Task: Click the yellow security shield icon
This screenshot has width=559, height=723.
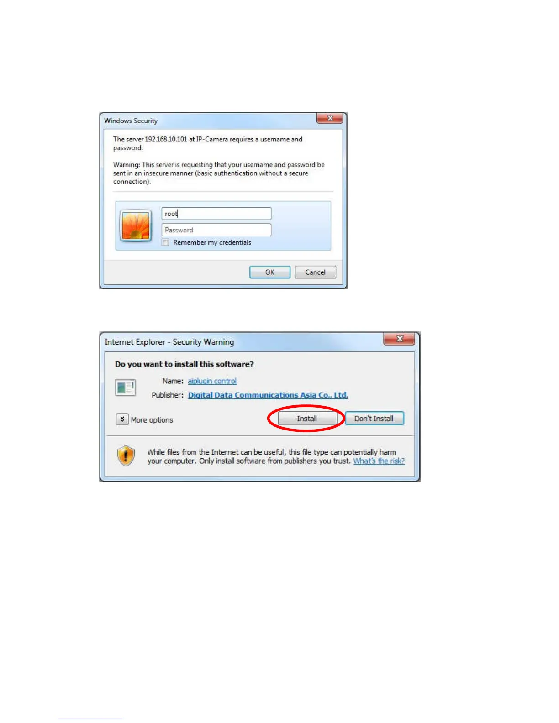Action: tap(126, 456)
